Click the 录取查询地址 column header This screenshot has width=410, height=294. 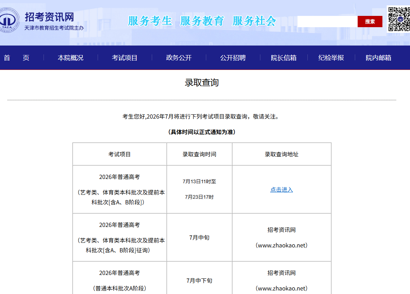point(281,154)
